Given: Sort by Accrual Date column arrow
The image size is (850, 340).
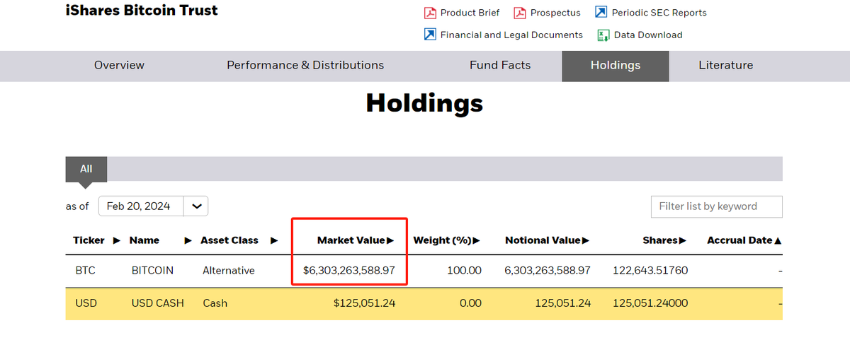Looking at the screenshot, I should click(x=778, y=240).
